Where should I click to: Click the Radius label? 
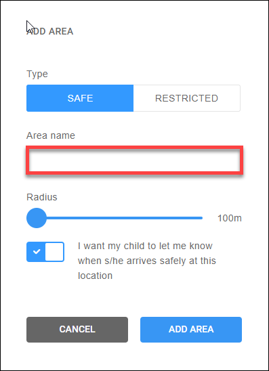tap(42, 197)
